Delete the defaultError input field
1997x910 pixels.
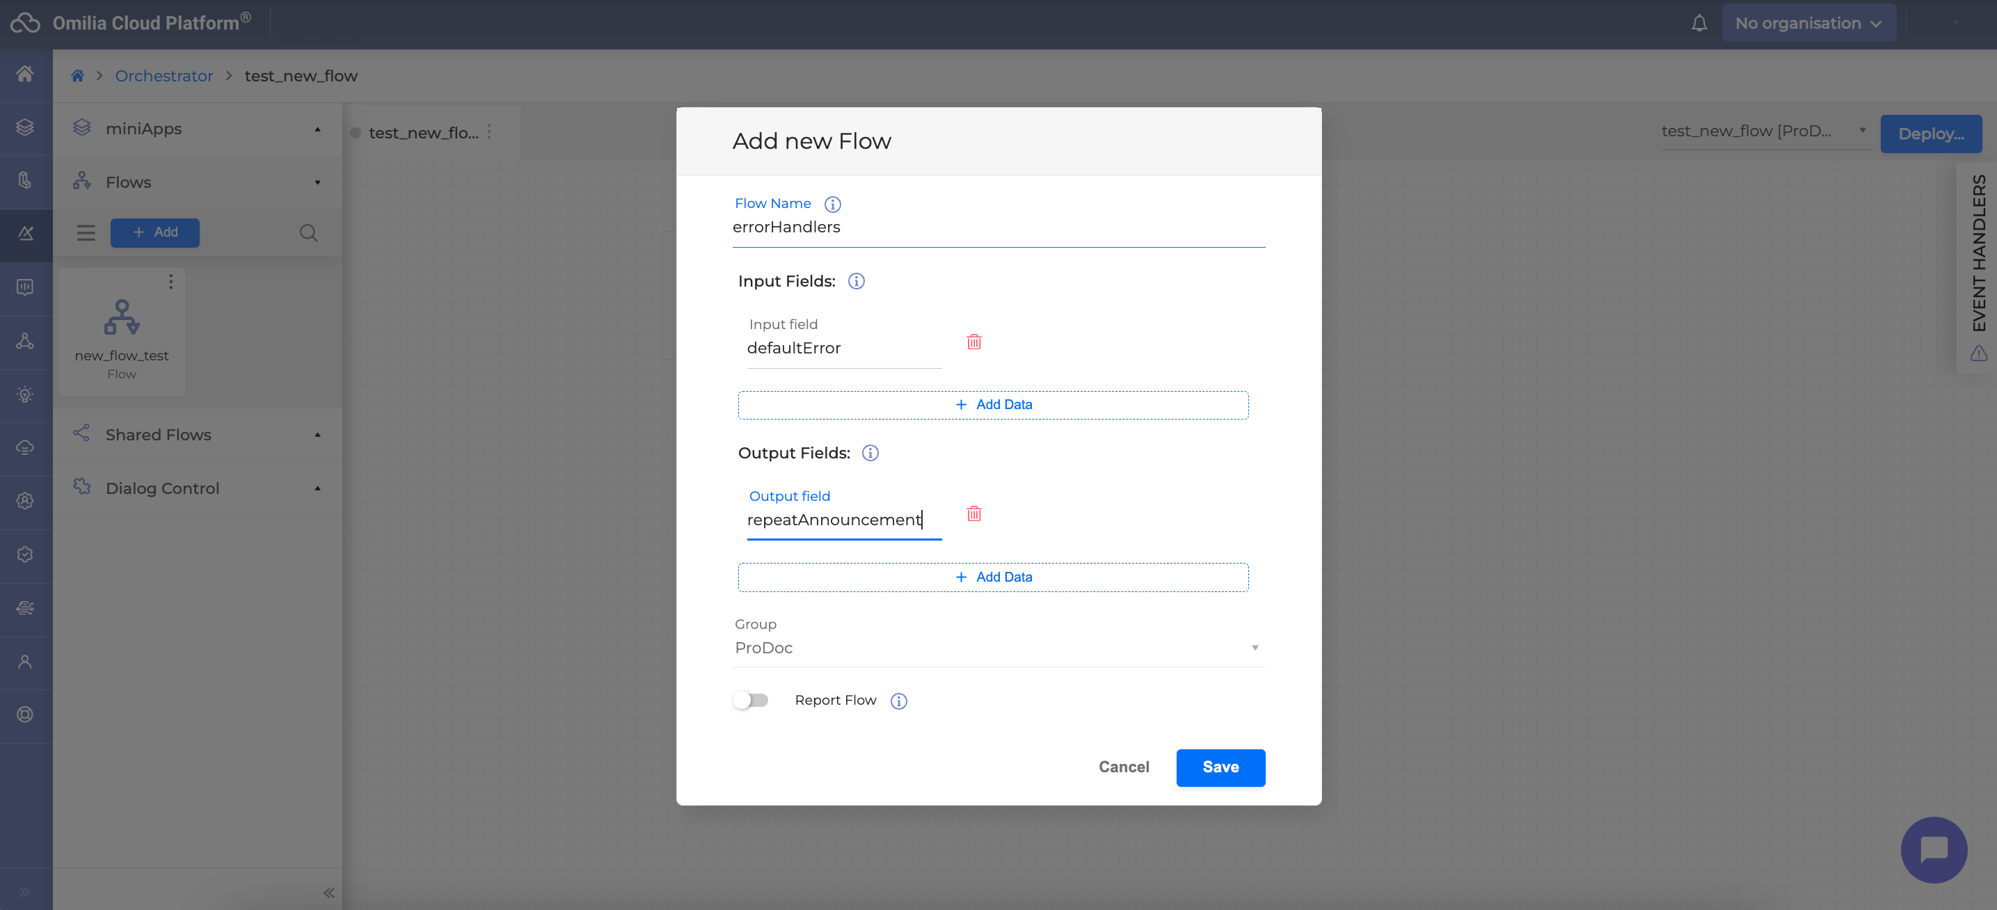973,342
